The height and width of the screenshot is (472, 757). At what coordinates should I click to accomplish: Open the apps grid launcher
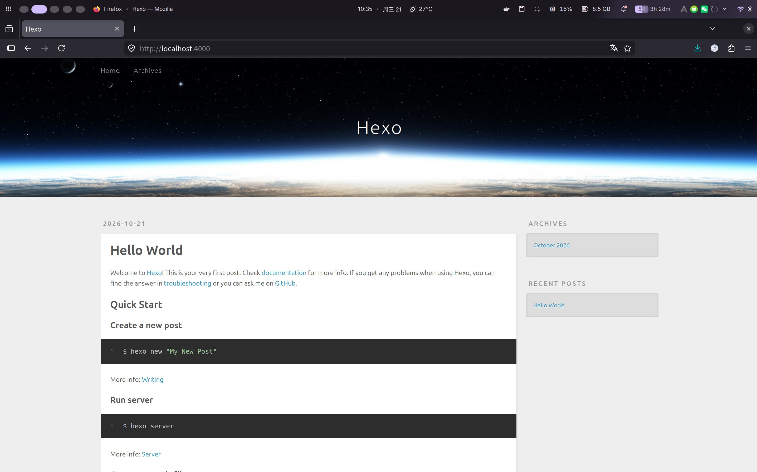point(8,9)
